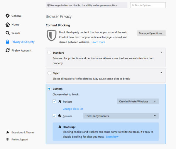176x149 pixels.
Task: Select the Standard content blocking option
Action: click(49, 53)
